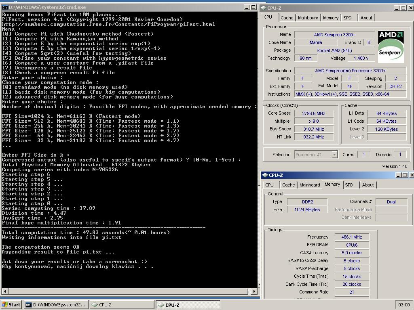Click Bank Cycle Time value 20 clocks

pos(352,284)
